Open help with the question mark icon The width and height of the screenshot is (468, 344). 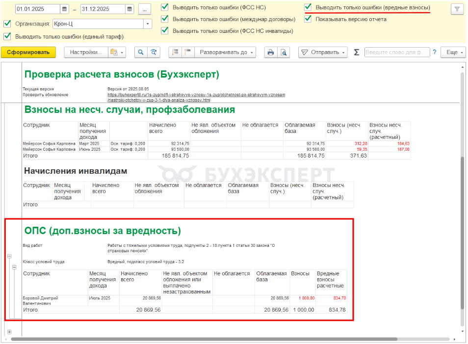[x=435, y=52]
